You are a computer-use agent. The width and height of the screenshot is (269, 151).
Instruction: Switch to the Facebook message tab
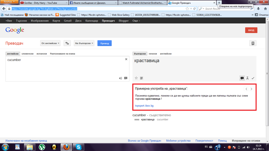click(x=93, y=3)
